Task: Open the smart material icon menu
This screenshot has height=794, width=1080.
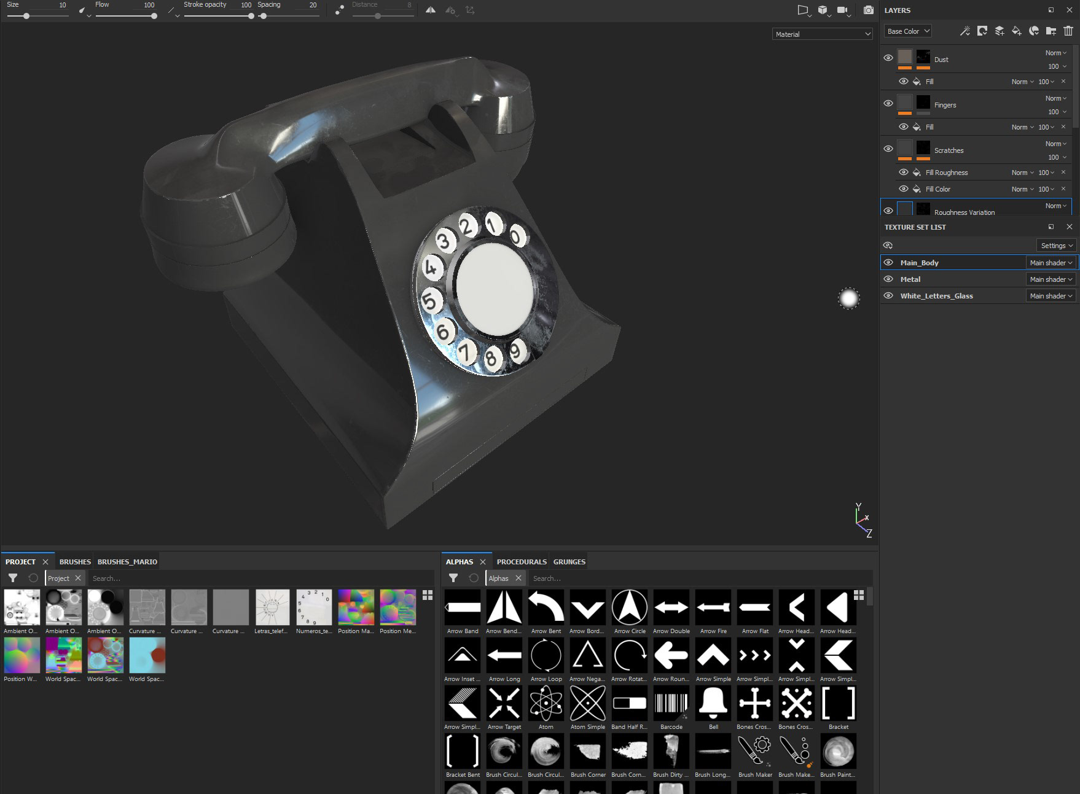Action: coord(1034,31)
